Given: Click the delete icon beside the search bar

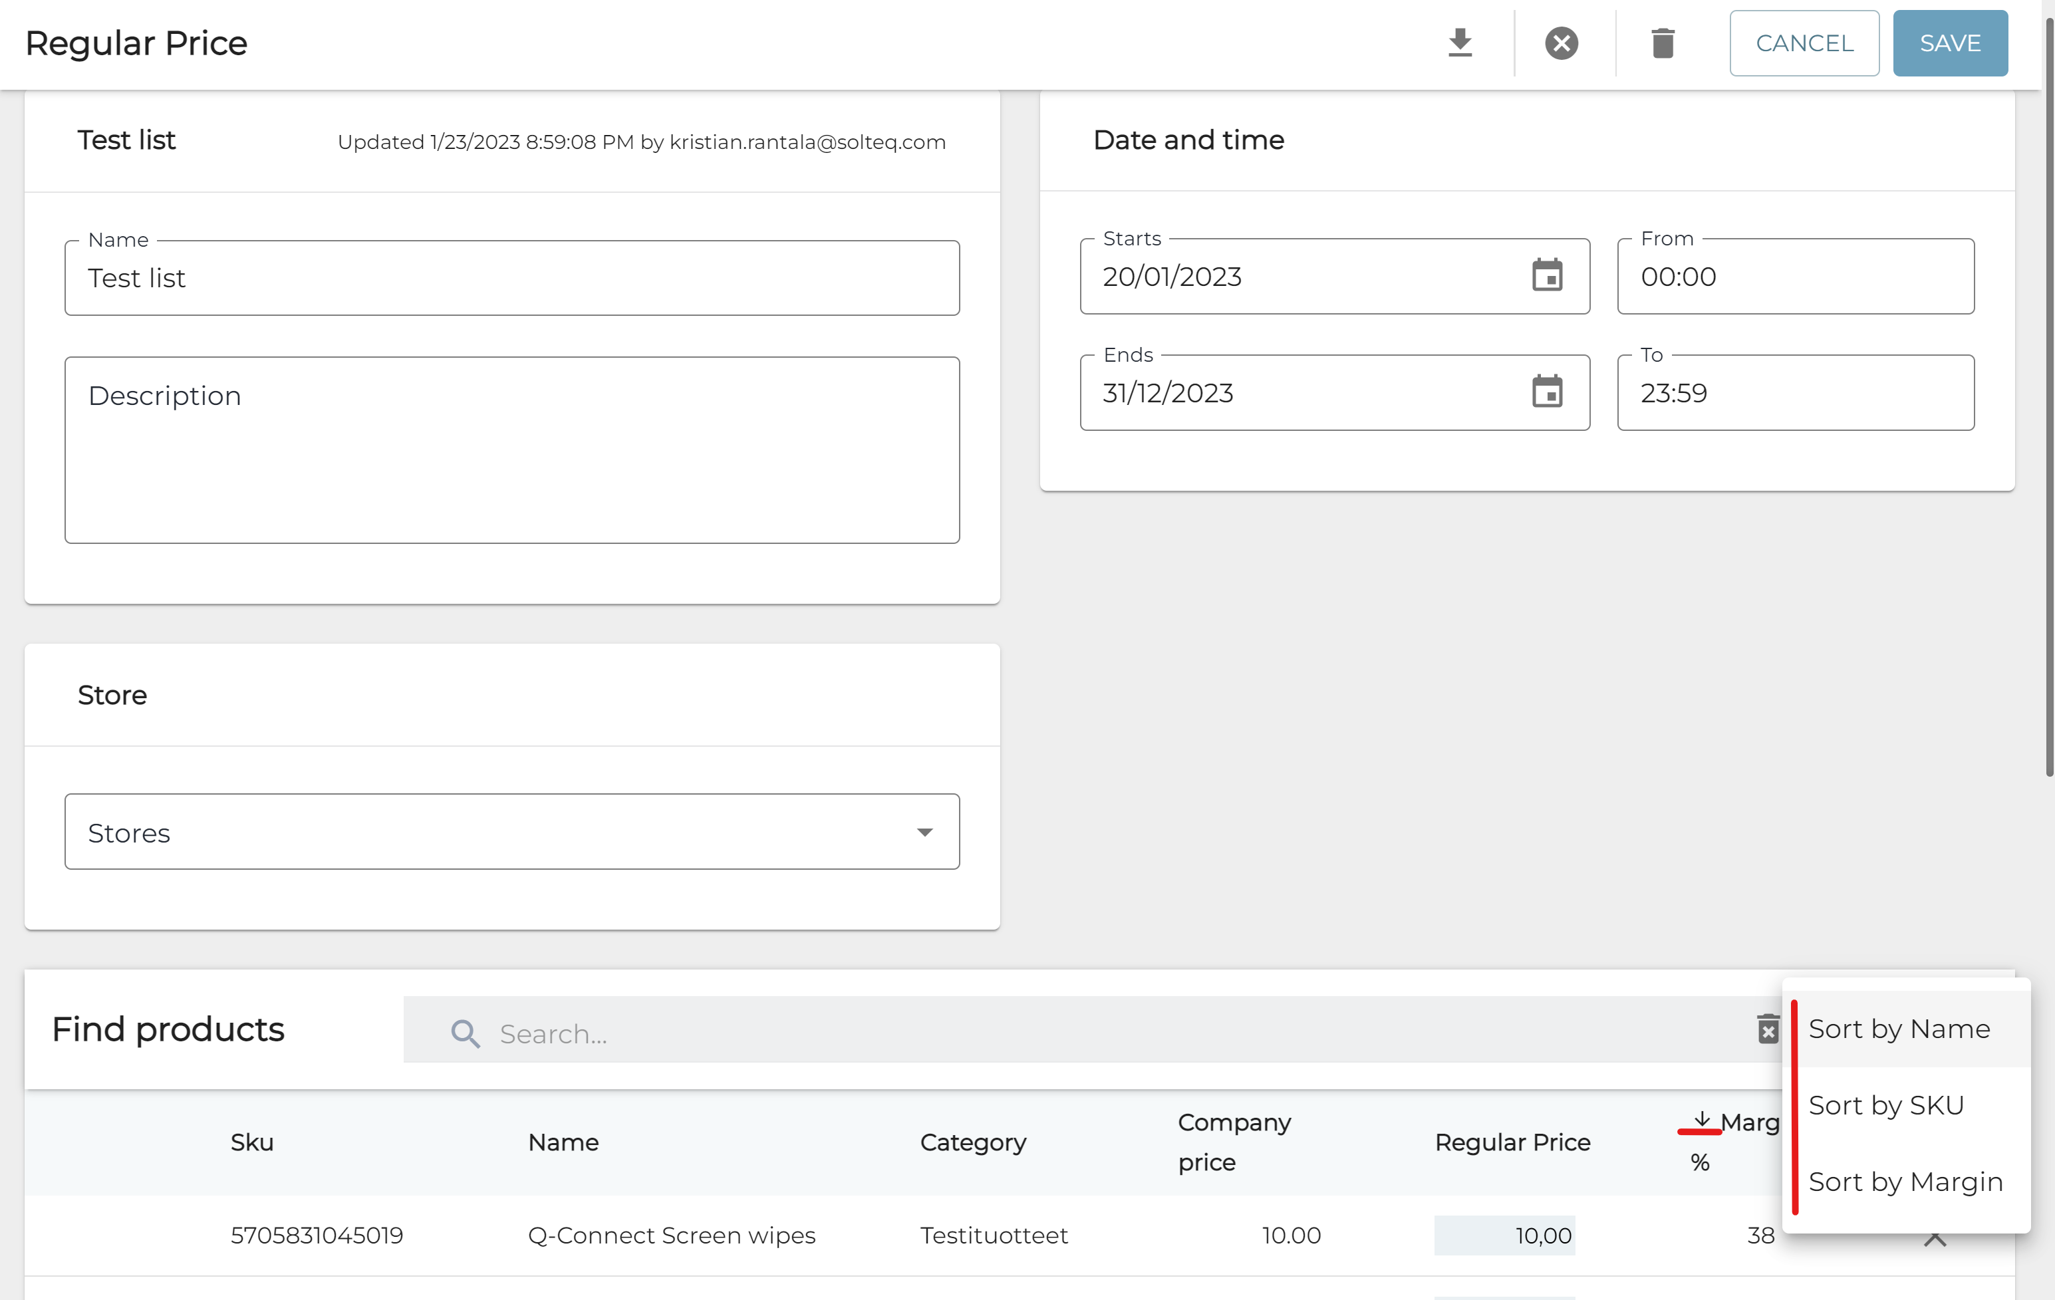Looking at the screenshot, I should click(x=1768, y=1029).
